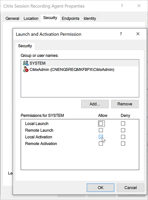Enable Allow for Local Launch

tap(101, 123)
